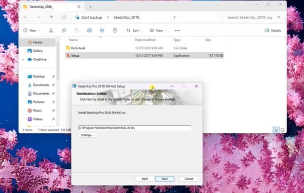This screenshot has width=304, height=193.
Task: Click the Share icon in Explorer toolbar
Action: click(102, 30)
